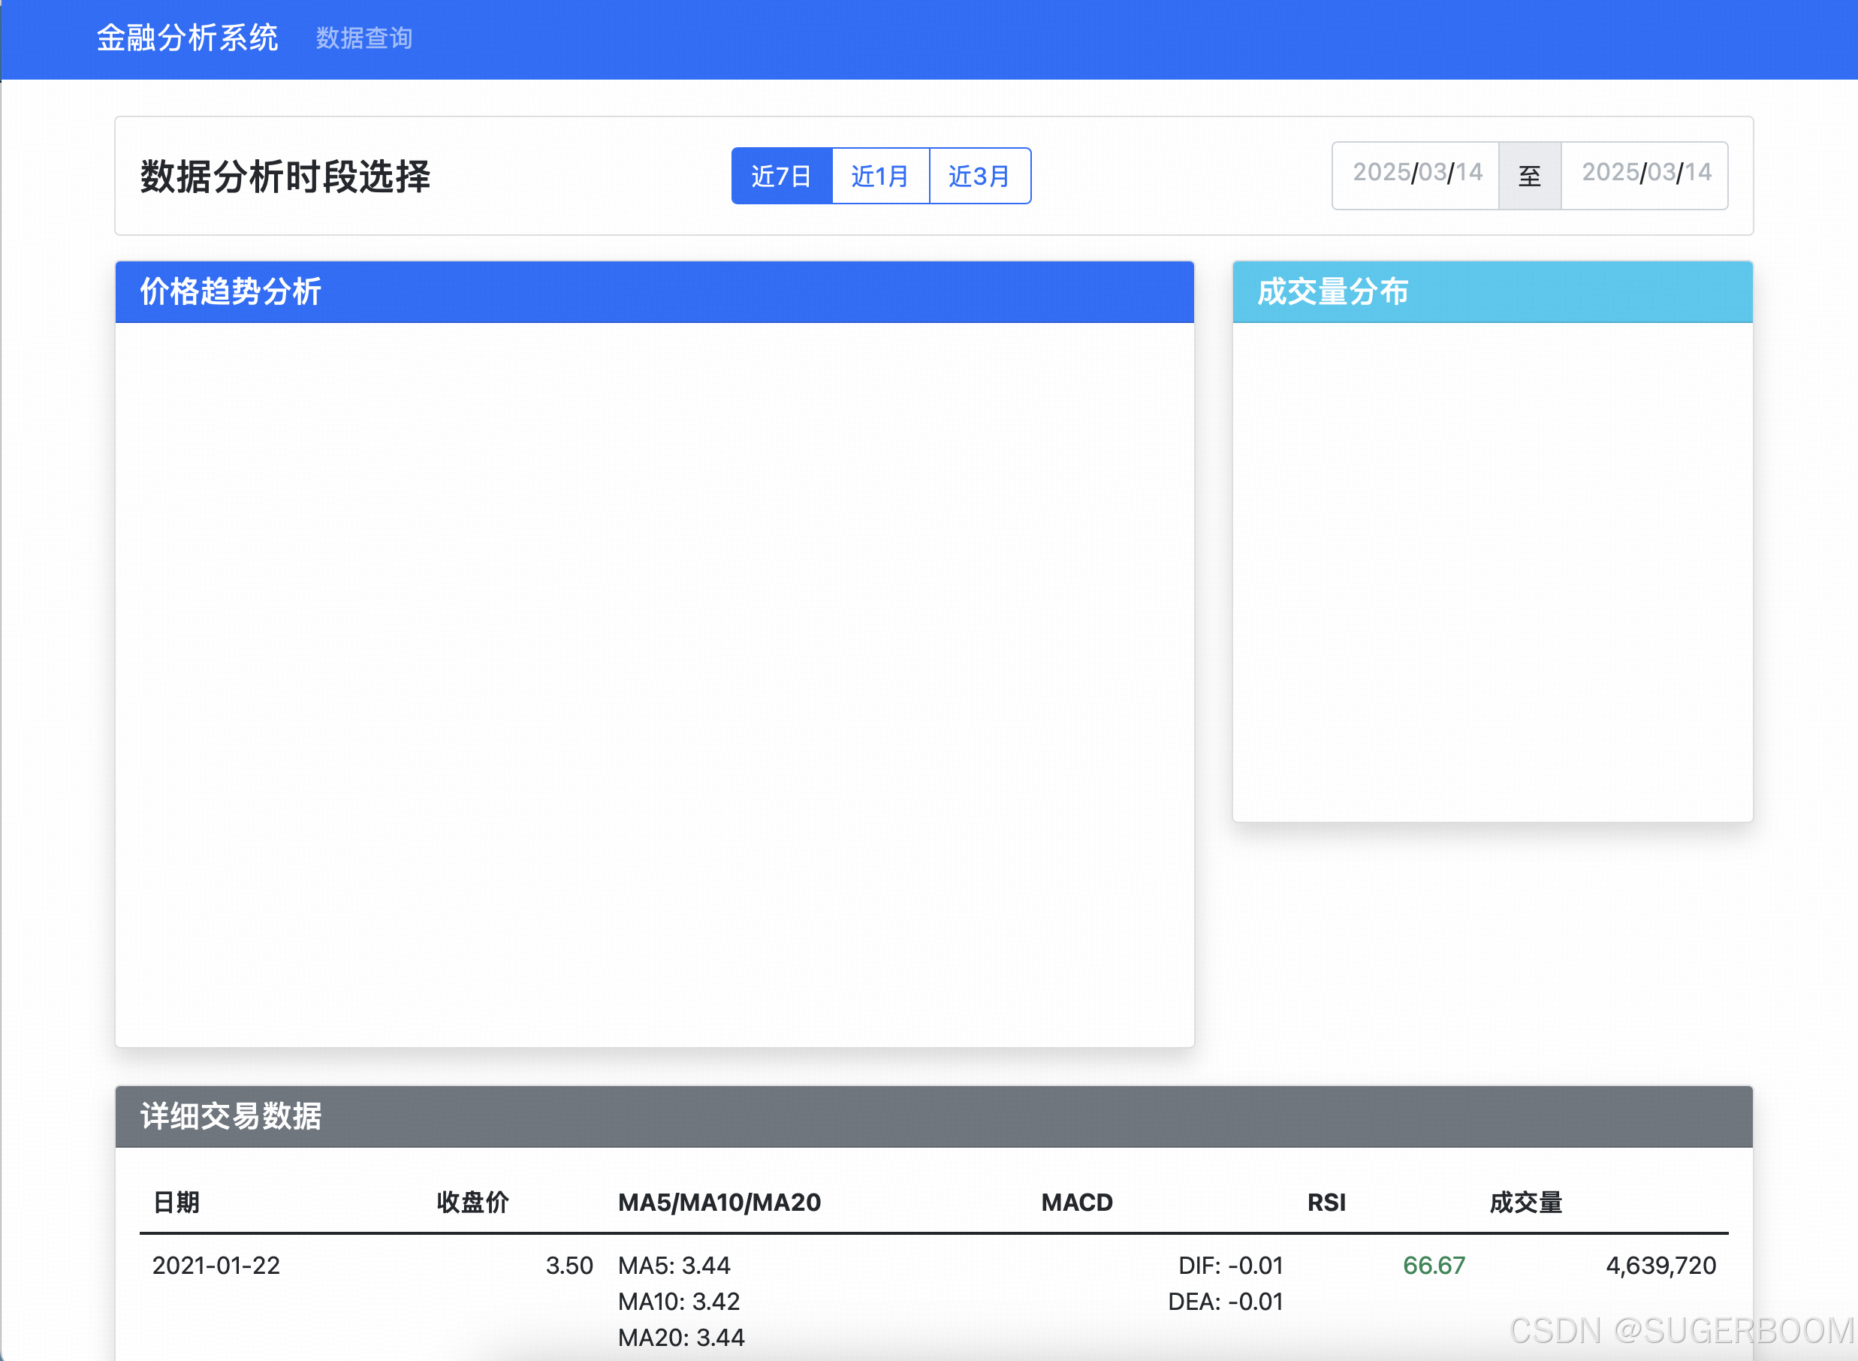Click the 金融分析系统 brand title
This screenshot has width=1858, height=1361.
pyautogui.click(x=187, y=38)
